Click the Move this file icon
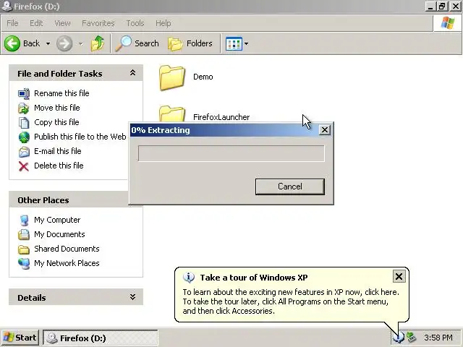This screenshot has width=463, height=347. (24, 108)
